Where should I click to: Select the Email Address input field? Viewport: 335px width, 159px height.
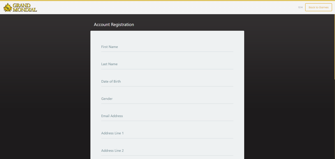[x=167, y=116]
